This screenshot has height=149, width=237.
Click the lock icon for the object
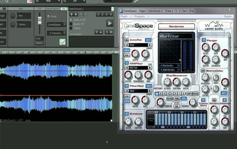click(101, 32)
